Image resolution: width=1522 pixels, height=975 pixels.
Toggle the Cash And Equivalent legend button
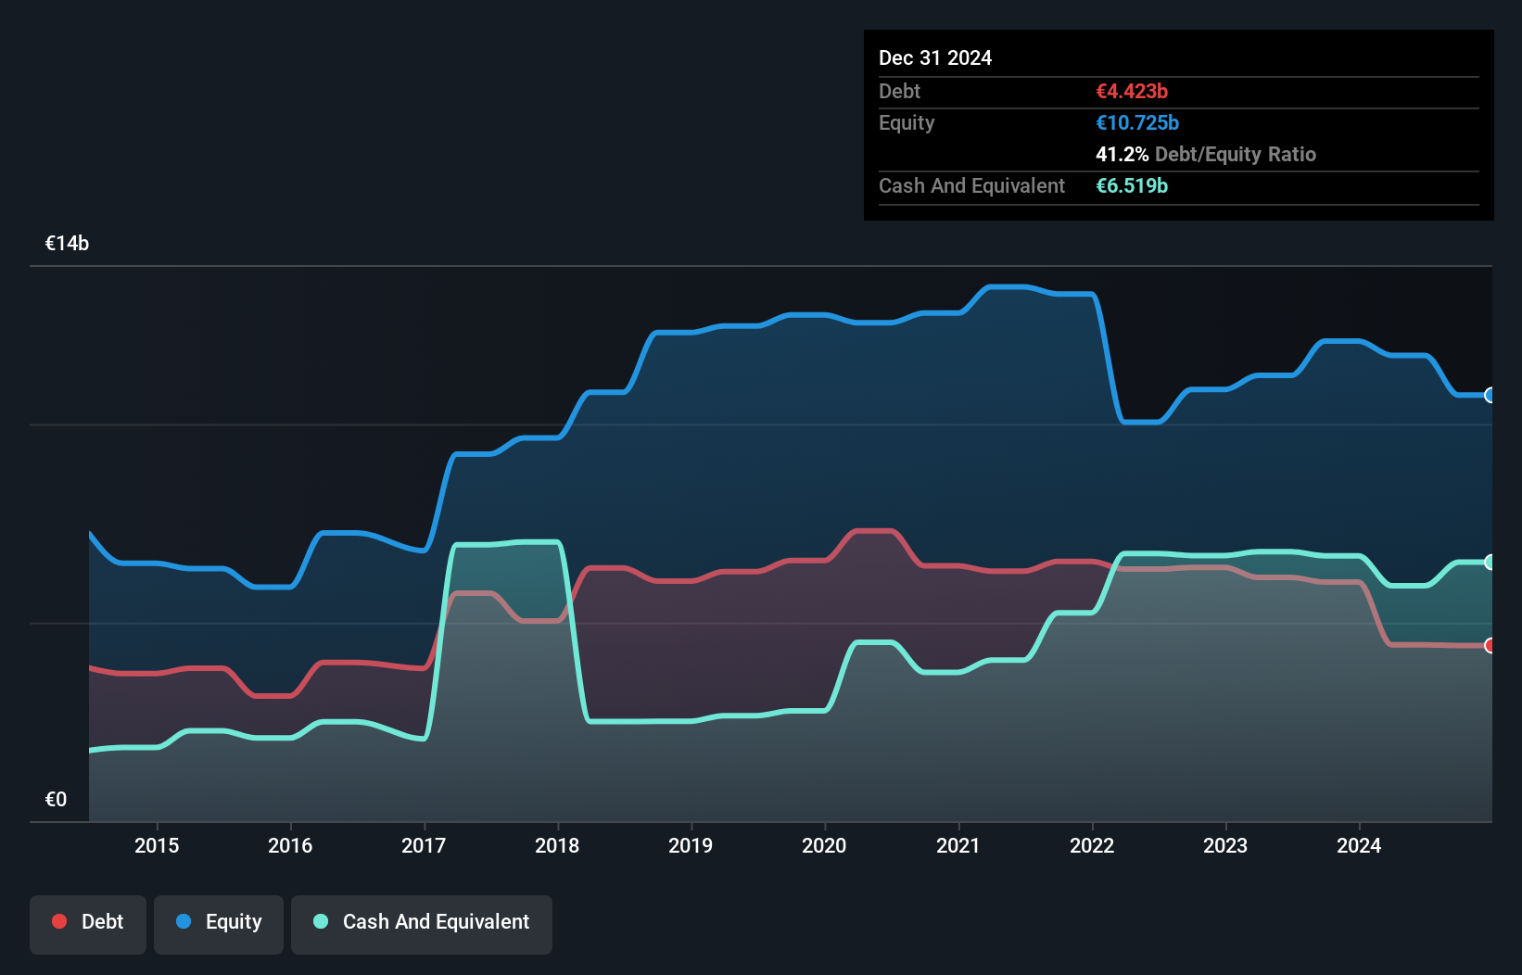[x=421, y=924]
